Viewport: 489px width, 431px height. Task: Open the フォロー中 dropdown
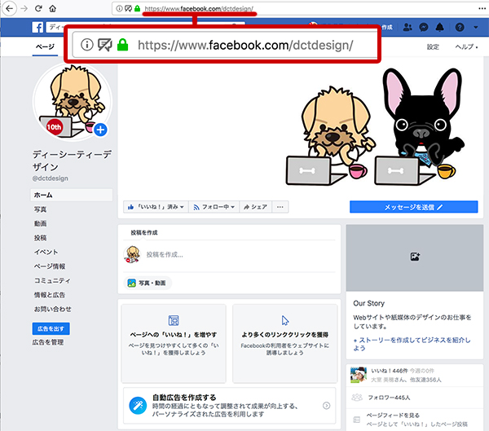click(214, 207)
